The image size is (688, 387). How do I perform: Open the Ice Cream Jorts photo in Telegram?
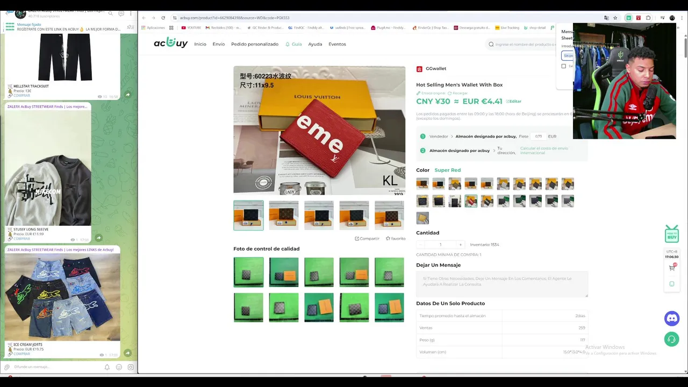[x=63, y=297]
